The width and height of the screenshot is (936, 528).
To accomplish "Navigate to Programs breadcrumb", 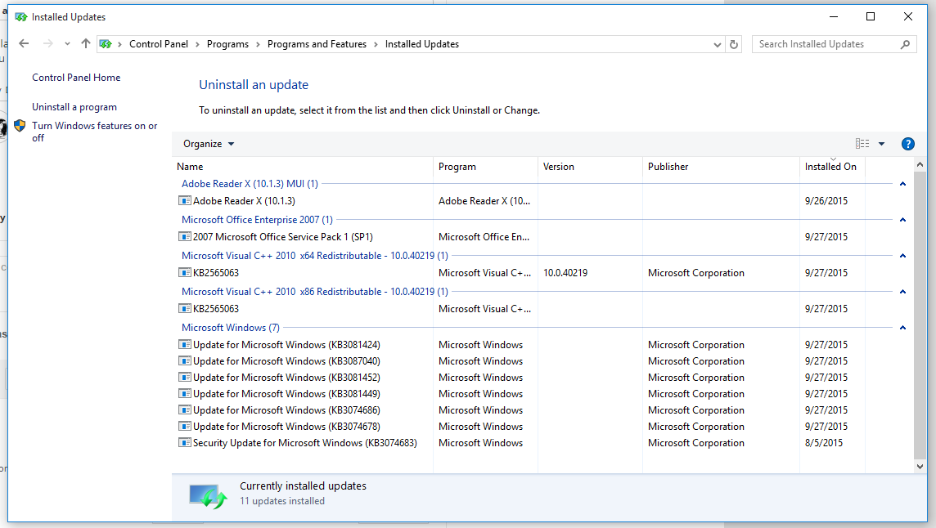I will point(227,44).
